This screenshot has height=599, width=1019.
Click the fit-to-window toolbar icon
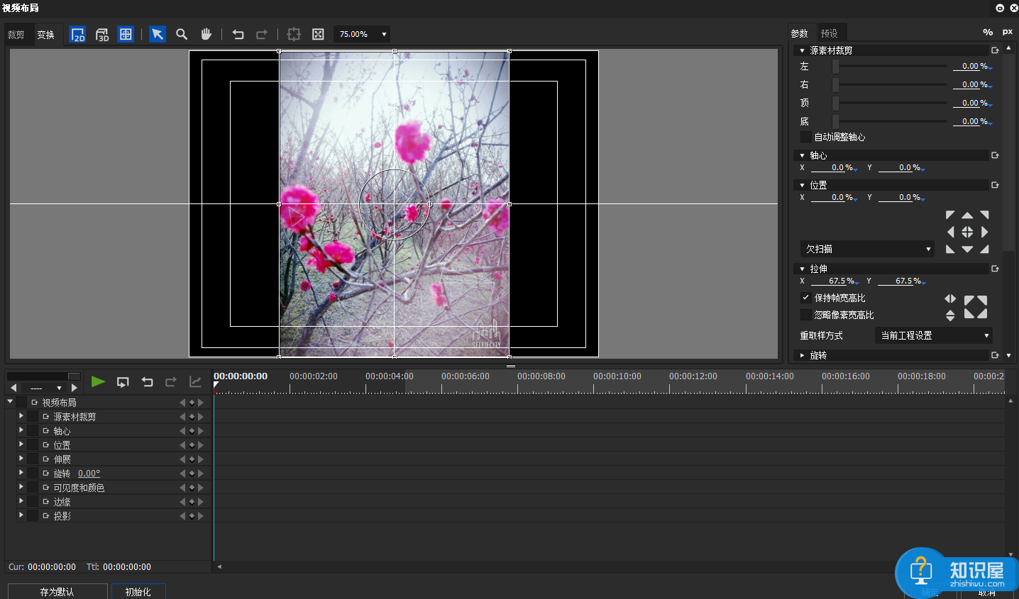tap(318, 34)
